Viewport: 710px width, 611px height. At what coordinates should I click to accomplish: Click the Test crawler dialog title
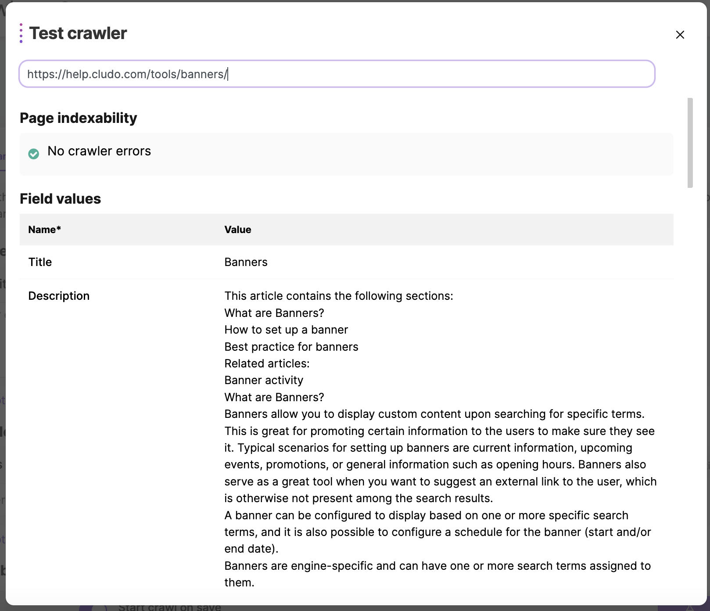pyautogui.click(x=78, y=33)
